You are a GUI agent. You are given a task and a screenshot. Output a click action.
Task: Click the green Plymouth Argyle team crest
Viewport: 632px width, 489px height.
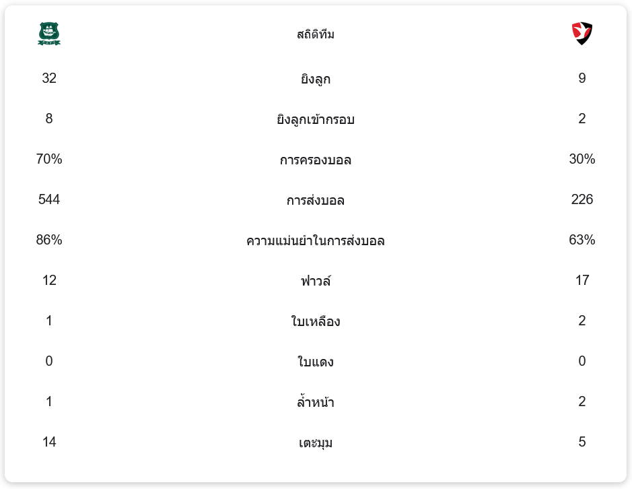tap(49, 34)
